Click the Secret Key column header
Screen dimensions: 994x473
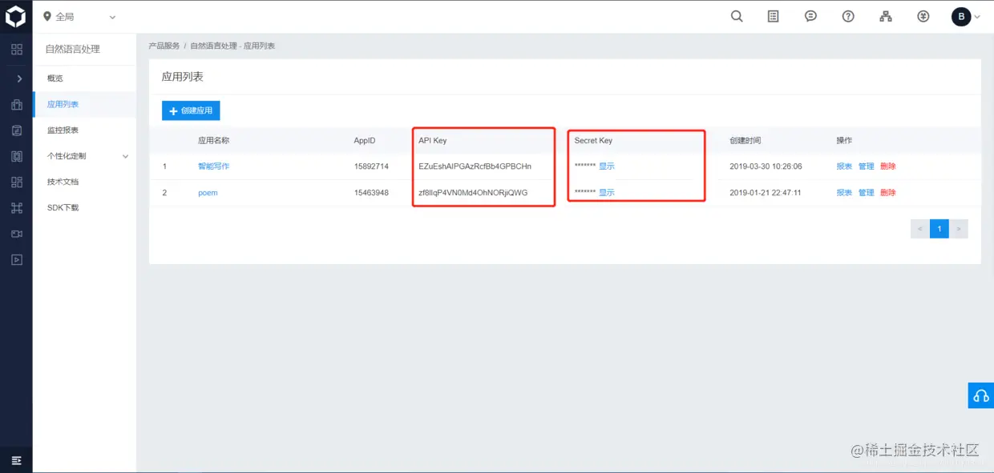click(x=593, y=140)
